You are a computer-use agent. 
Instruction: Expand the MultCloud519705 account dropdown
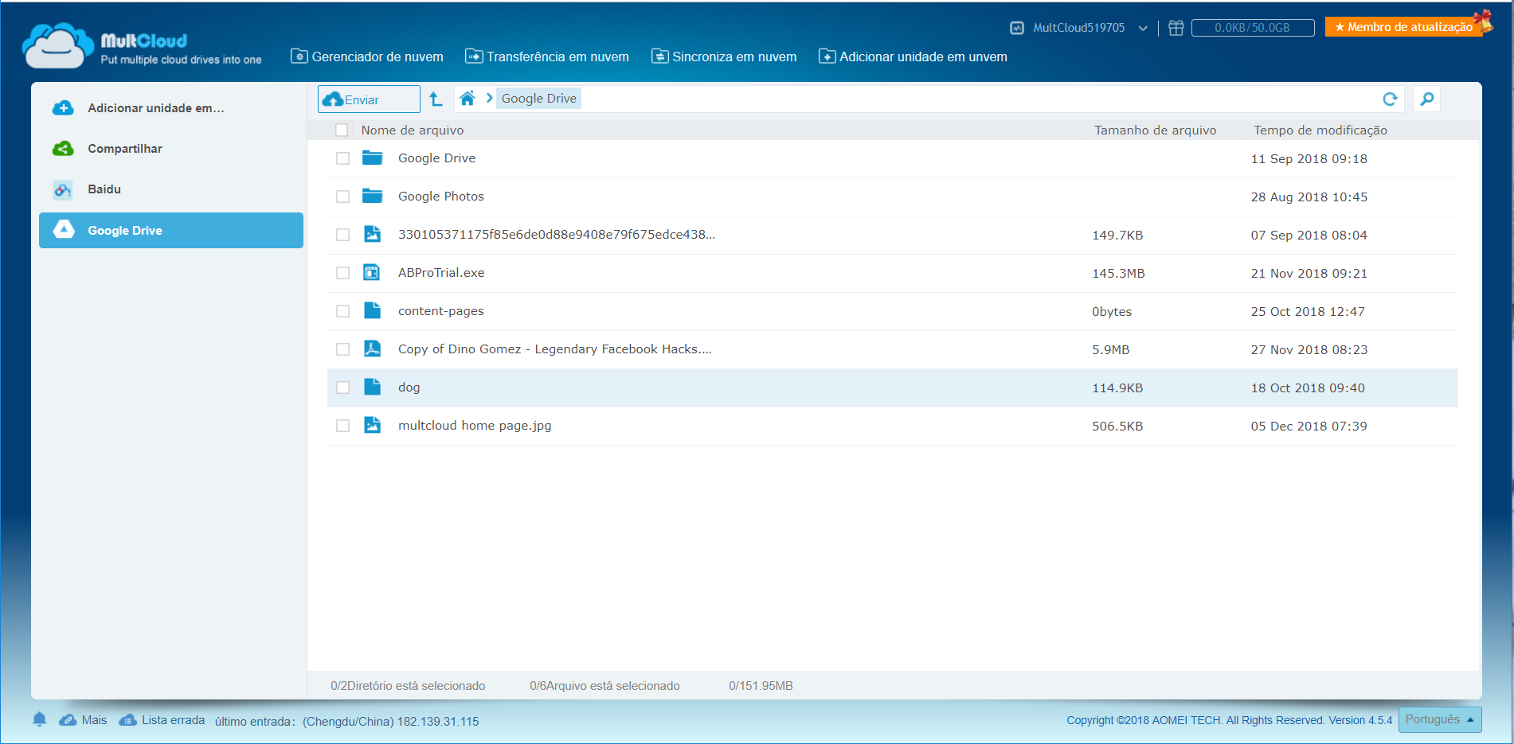(x=1143, y=28)
